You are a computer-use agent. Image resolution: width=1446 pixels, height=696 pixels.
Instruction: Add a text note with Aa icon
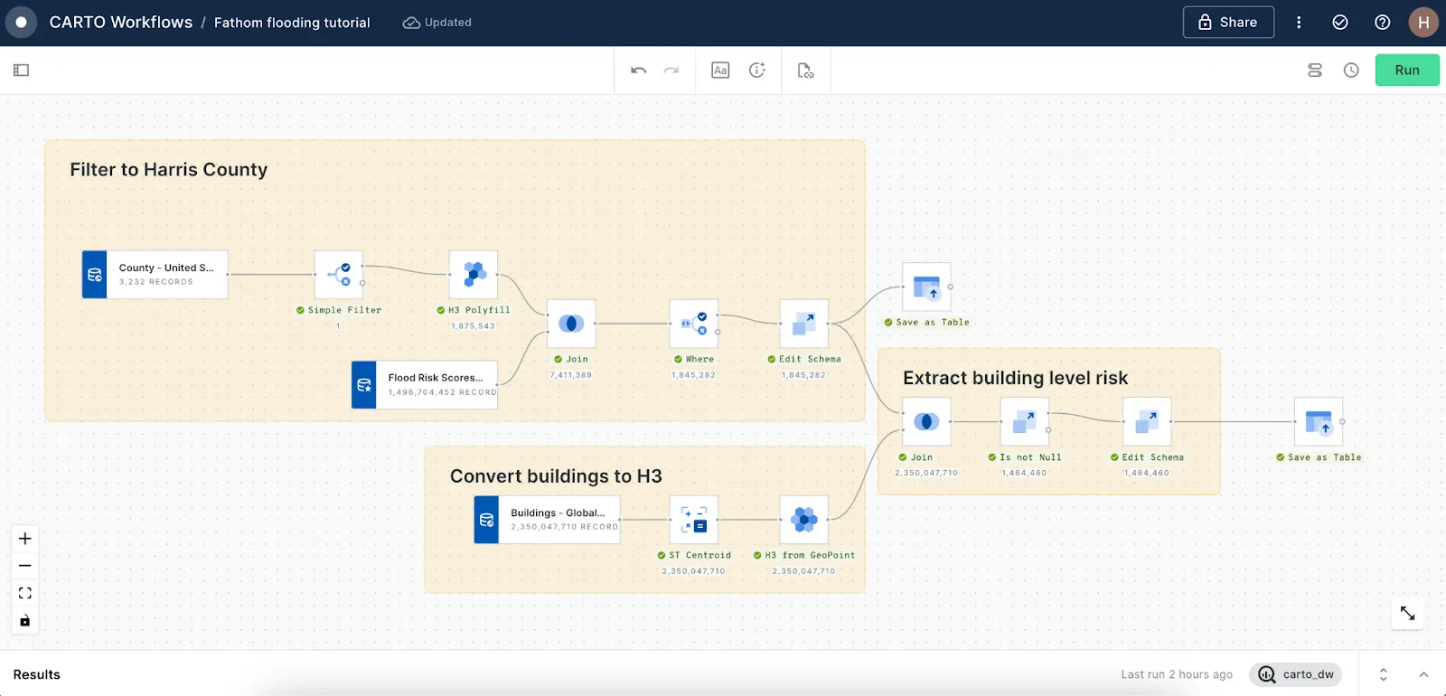(720, 71)
